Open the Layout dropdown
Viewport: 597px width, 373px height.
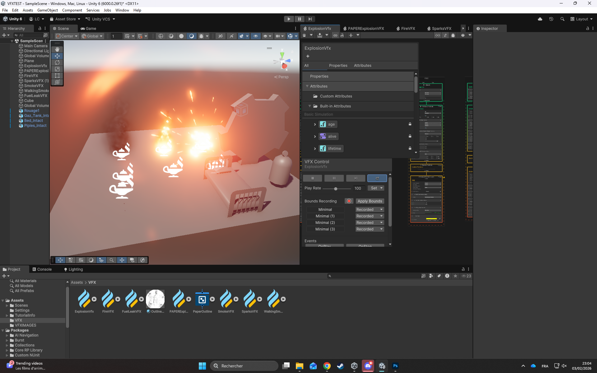click(581, 19)
